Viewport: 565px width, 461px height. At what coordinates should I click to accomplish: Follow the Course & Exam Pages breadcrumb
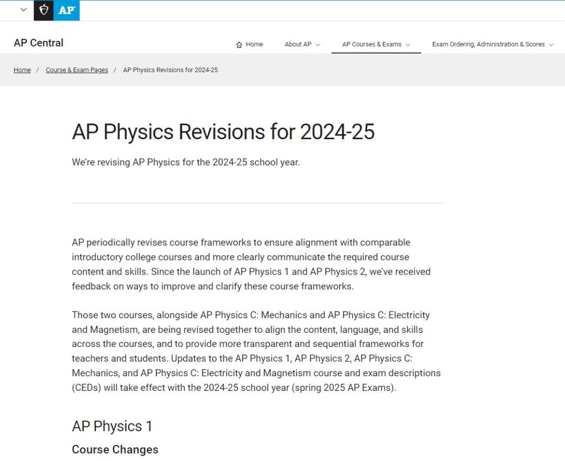click(77, 70)
